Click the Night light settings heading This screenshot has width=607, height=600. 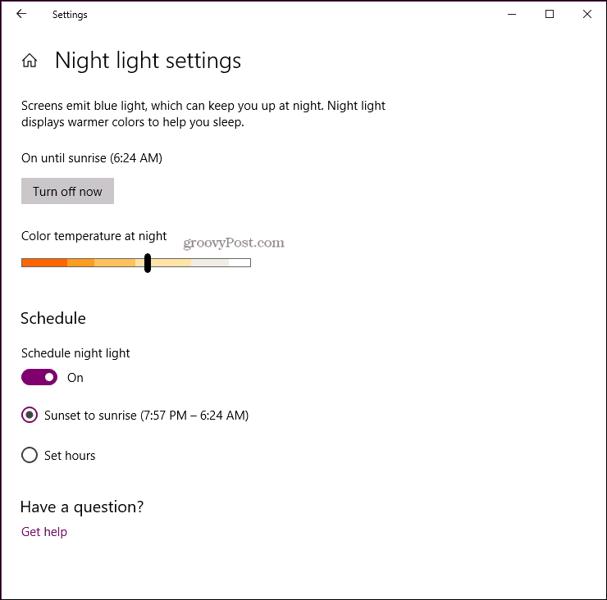148,61
